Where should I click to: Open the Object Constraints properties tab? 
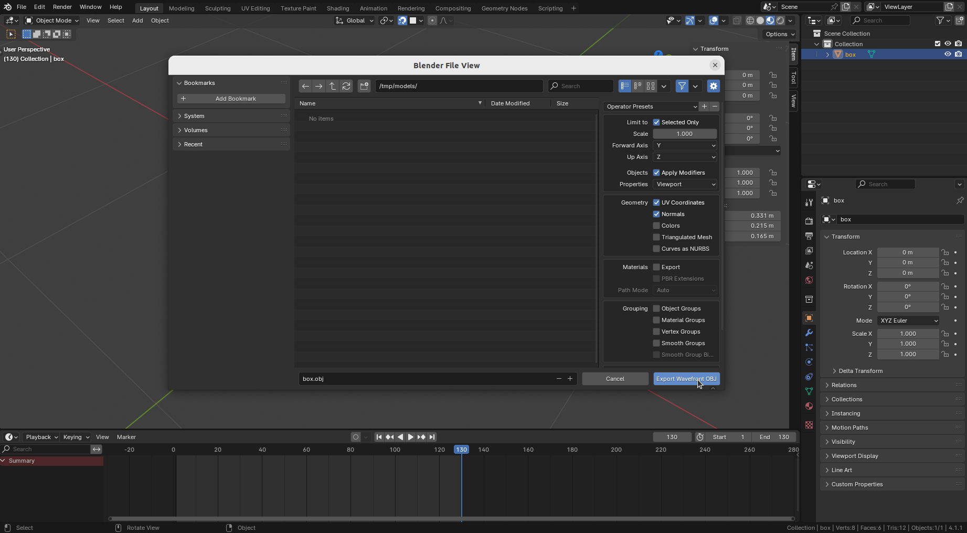[809, 377]
